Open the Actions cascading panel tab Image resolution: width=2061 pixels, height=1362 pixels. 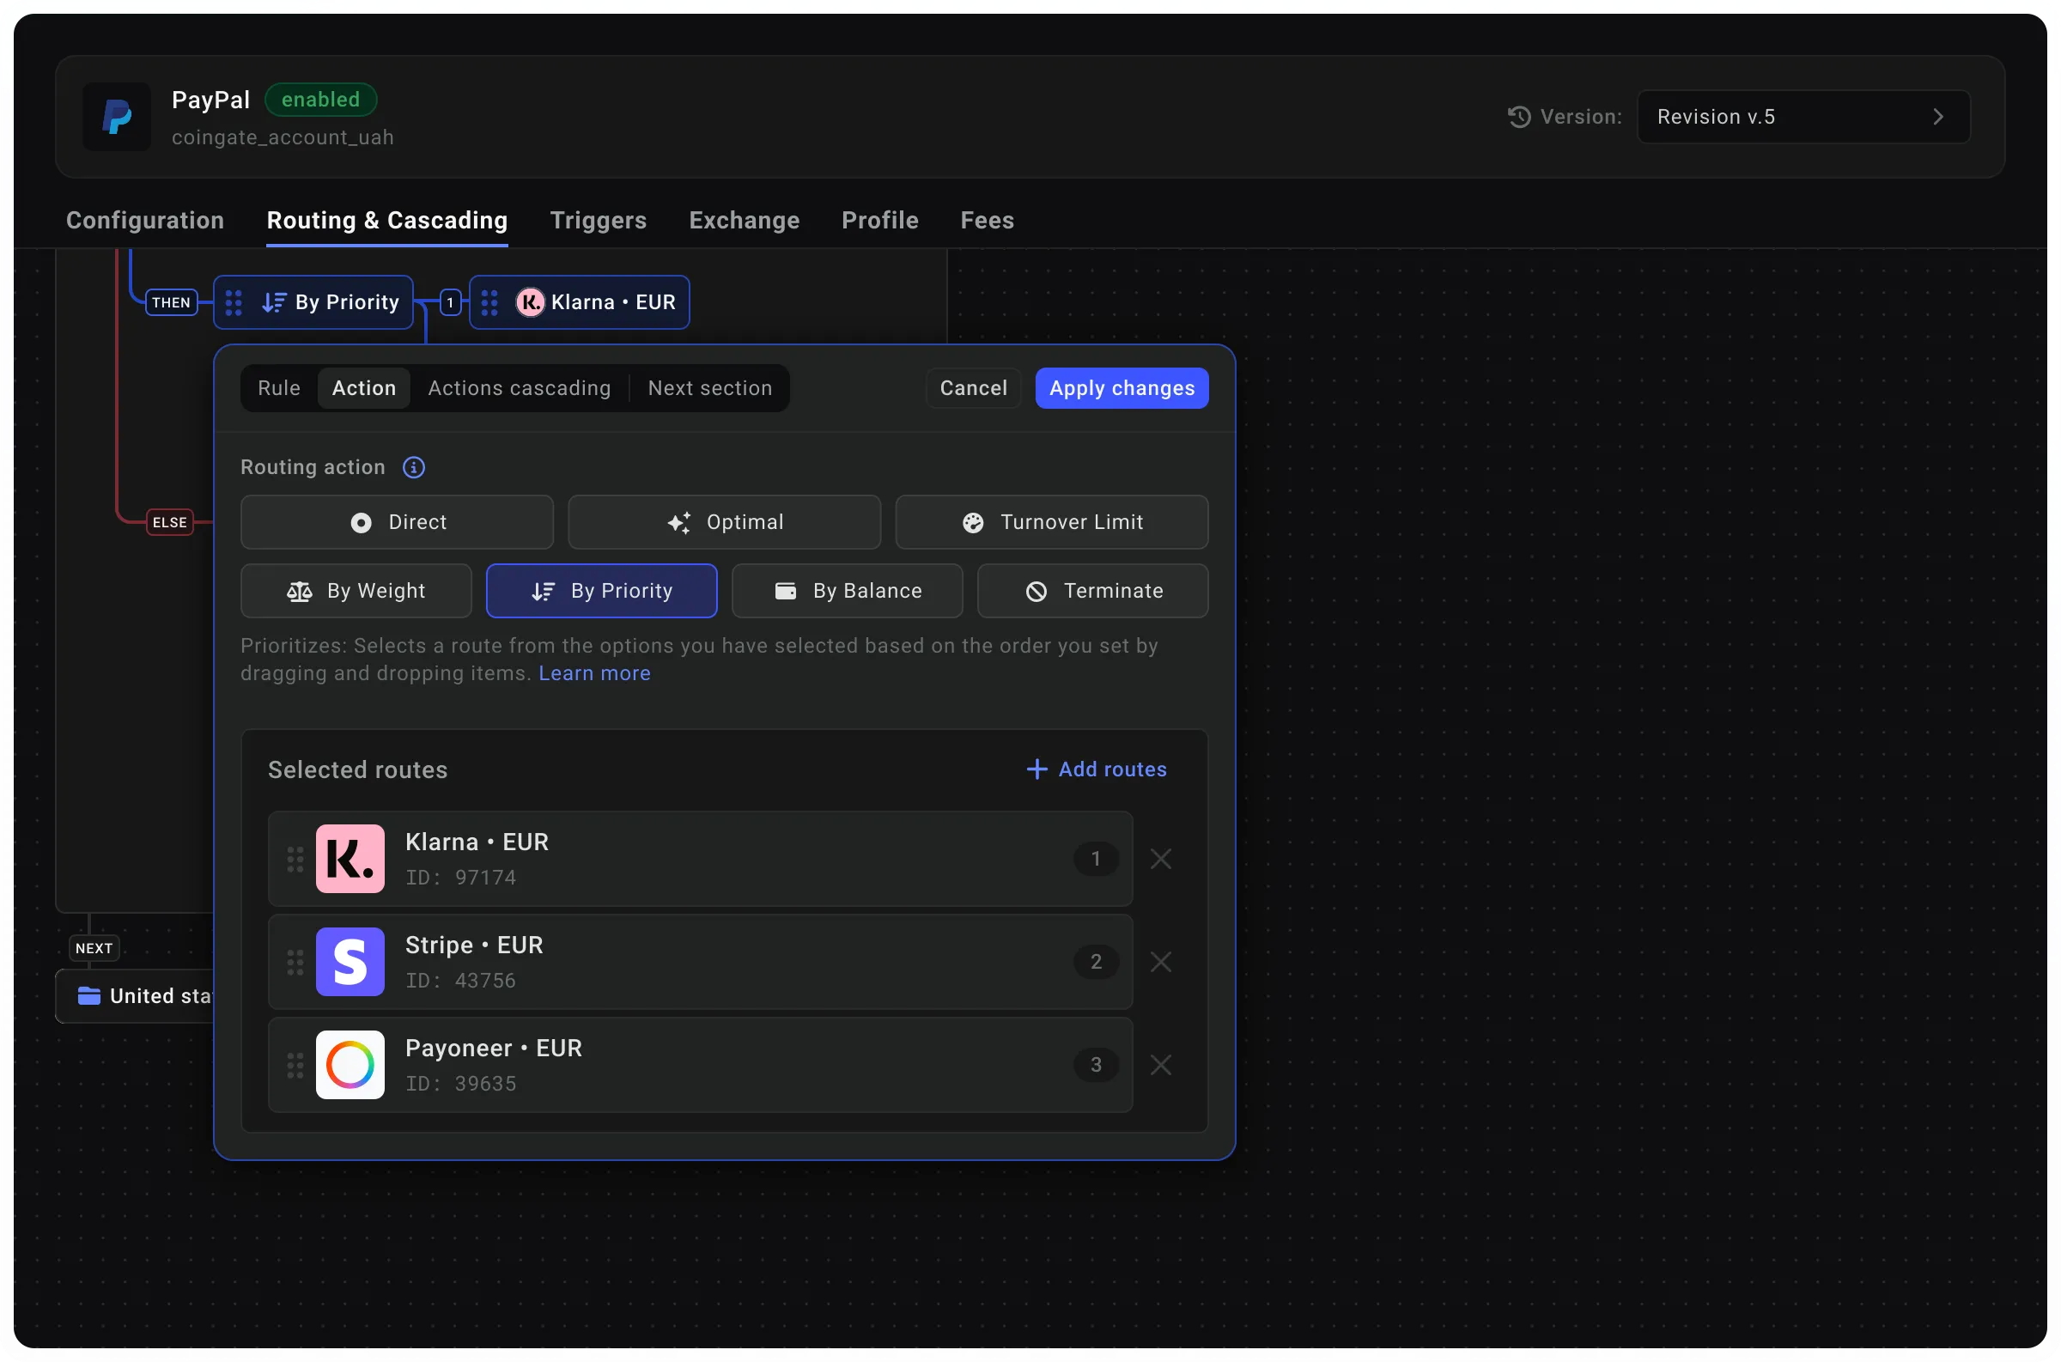tap(520, 388)
